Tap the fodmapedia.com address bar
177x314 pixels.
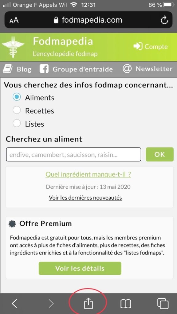(x=88, y=20)
